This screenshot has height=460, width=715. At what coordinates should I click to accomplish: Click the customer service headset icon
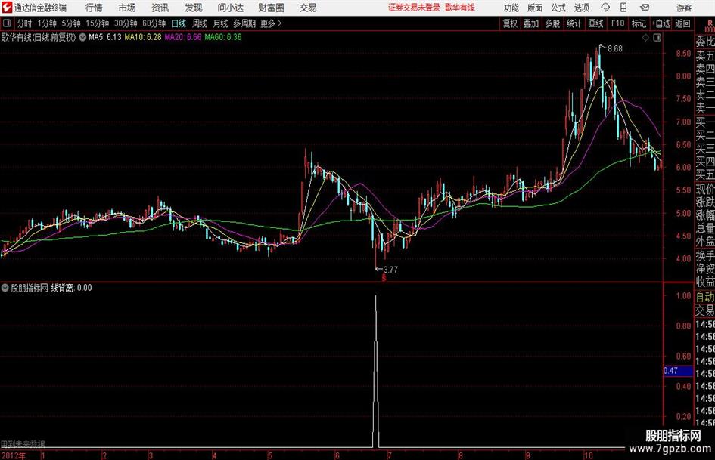(x=605, y=8)
